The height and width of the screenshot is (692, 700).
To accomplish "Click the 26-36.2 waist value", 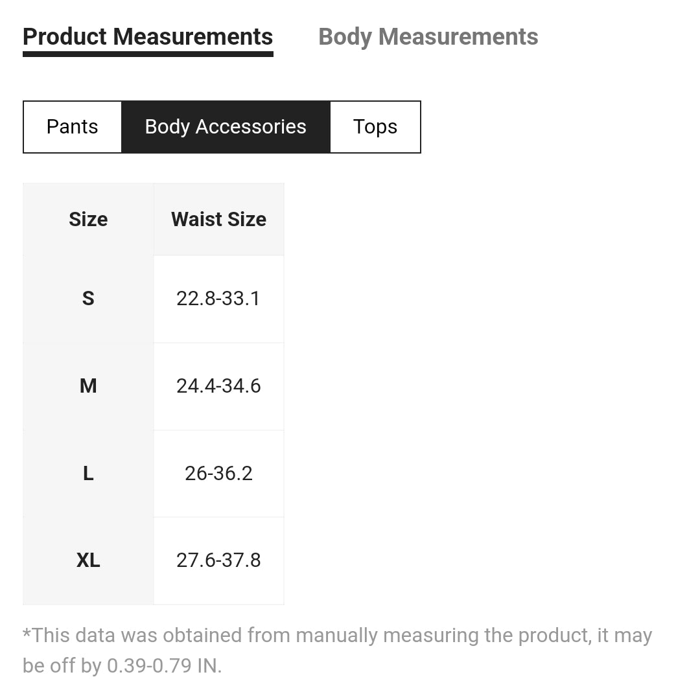I will (x=218, y=474).
